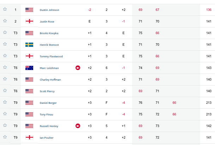Star Brooks Koepka as a favorite
Screen dimensions: 215x145
pos(5,32)
